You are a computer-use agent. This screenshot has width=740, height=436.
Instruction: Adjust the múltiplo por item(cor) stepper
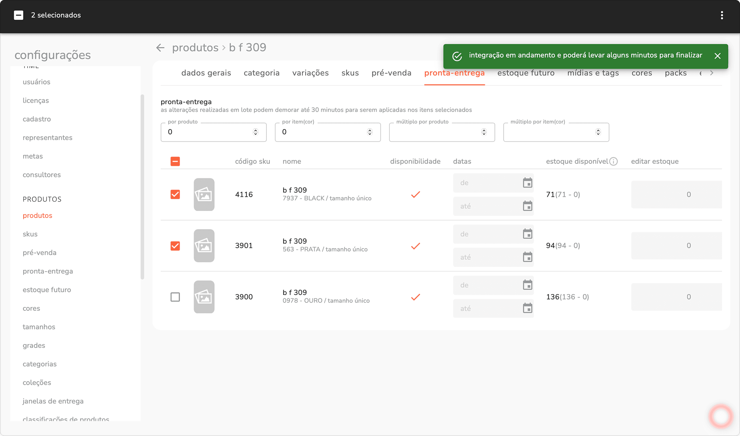pos(598,132)
